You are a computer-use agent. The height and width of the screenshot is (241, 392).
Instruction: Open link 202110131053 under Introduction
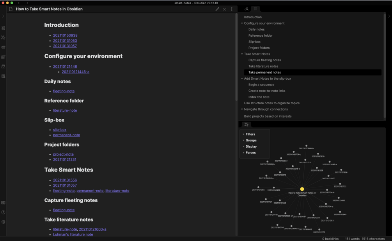[x=65, y=41]
